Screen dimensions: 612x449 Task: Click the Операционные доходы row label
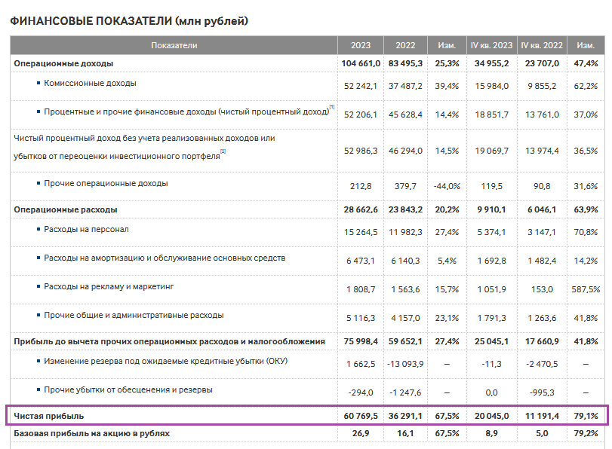63,63
